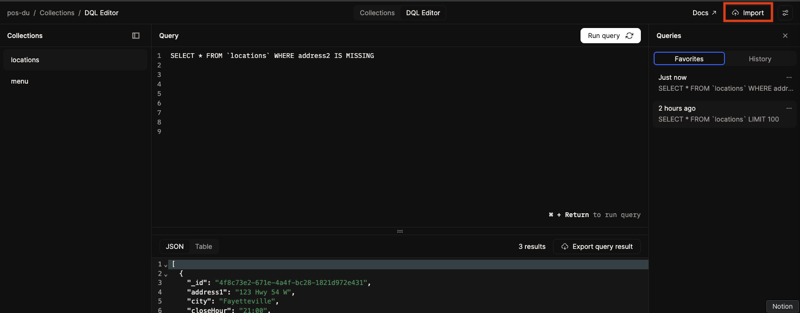Run the current query

610,36
